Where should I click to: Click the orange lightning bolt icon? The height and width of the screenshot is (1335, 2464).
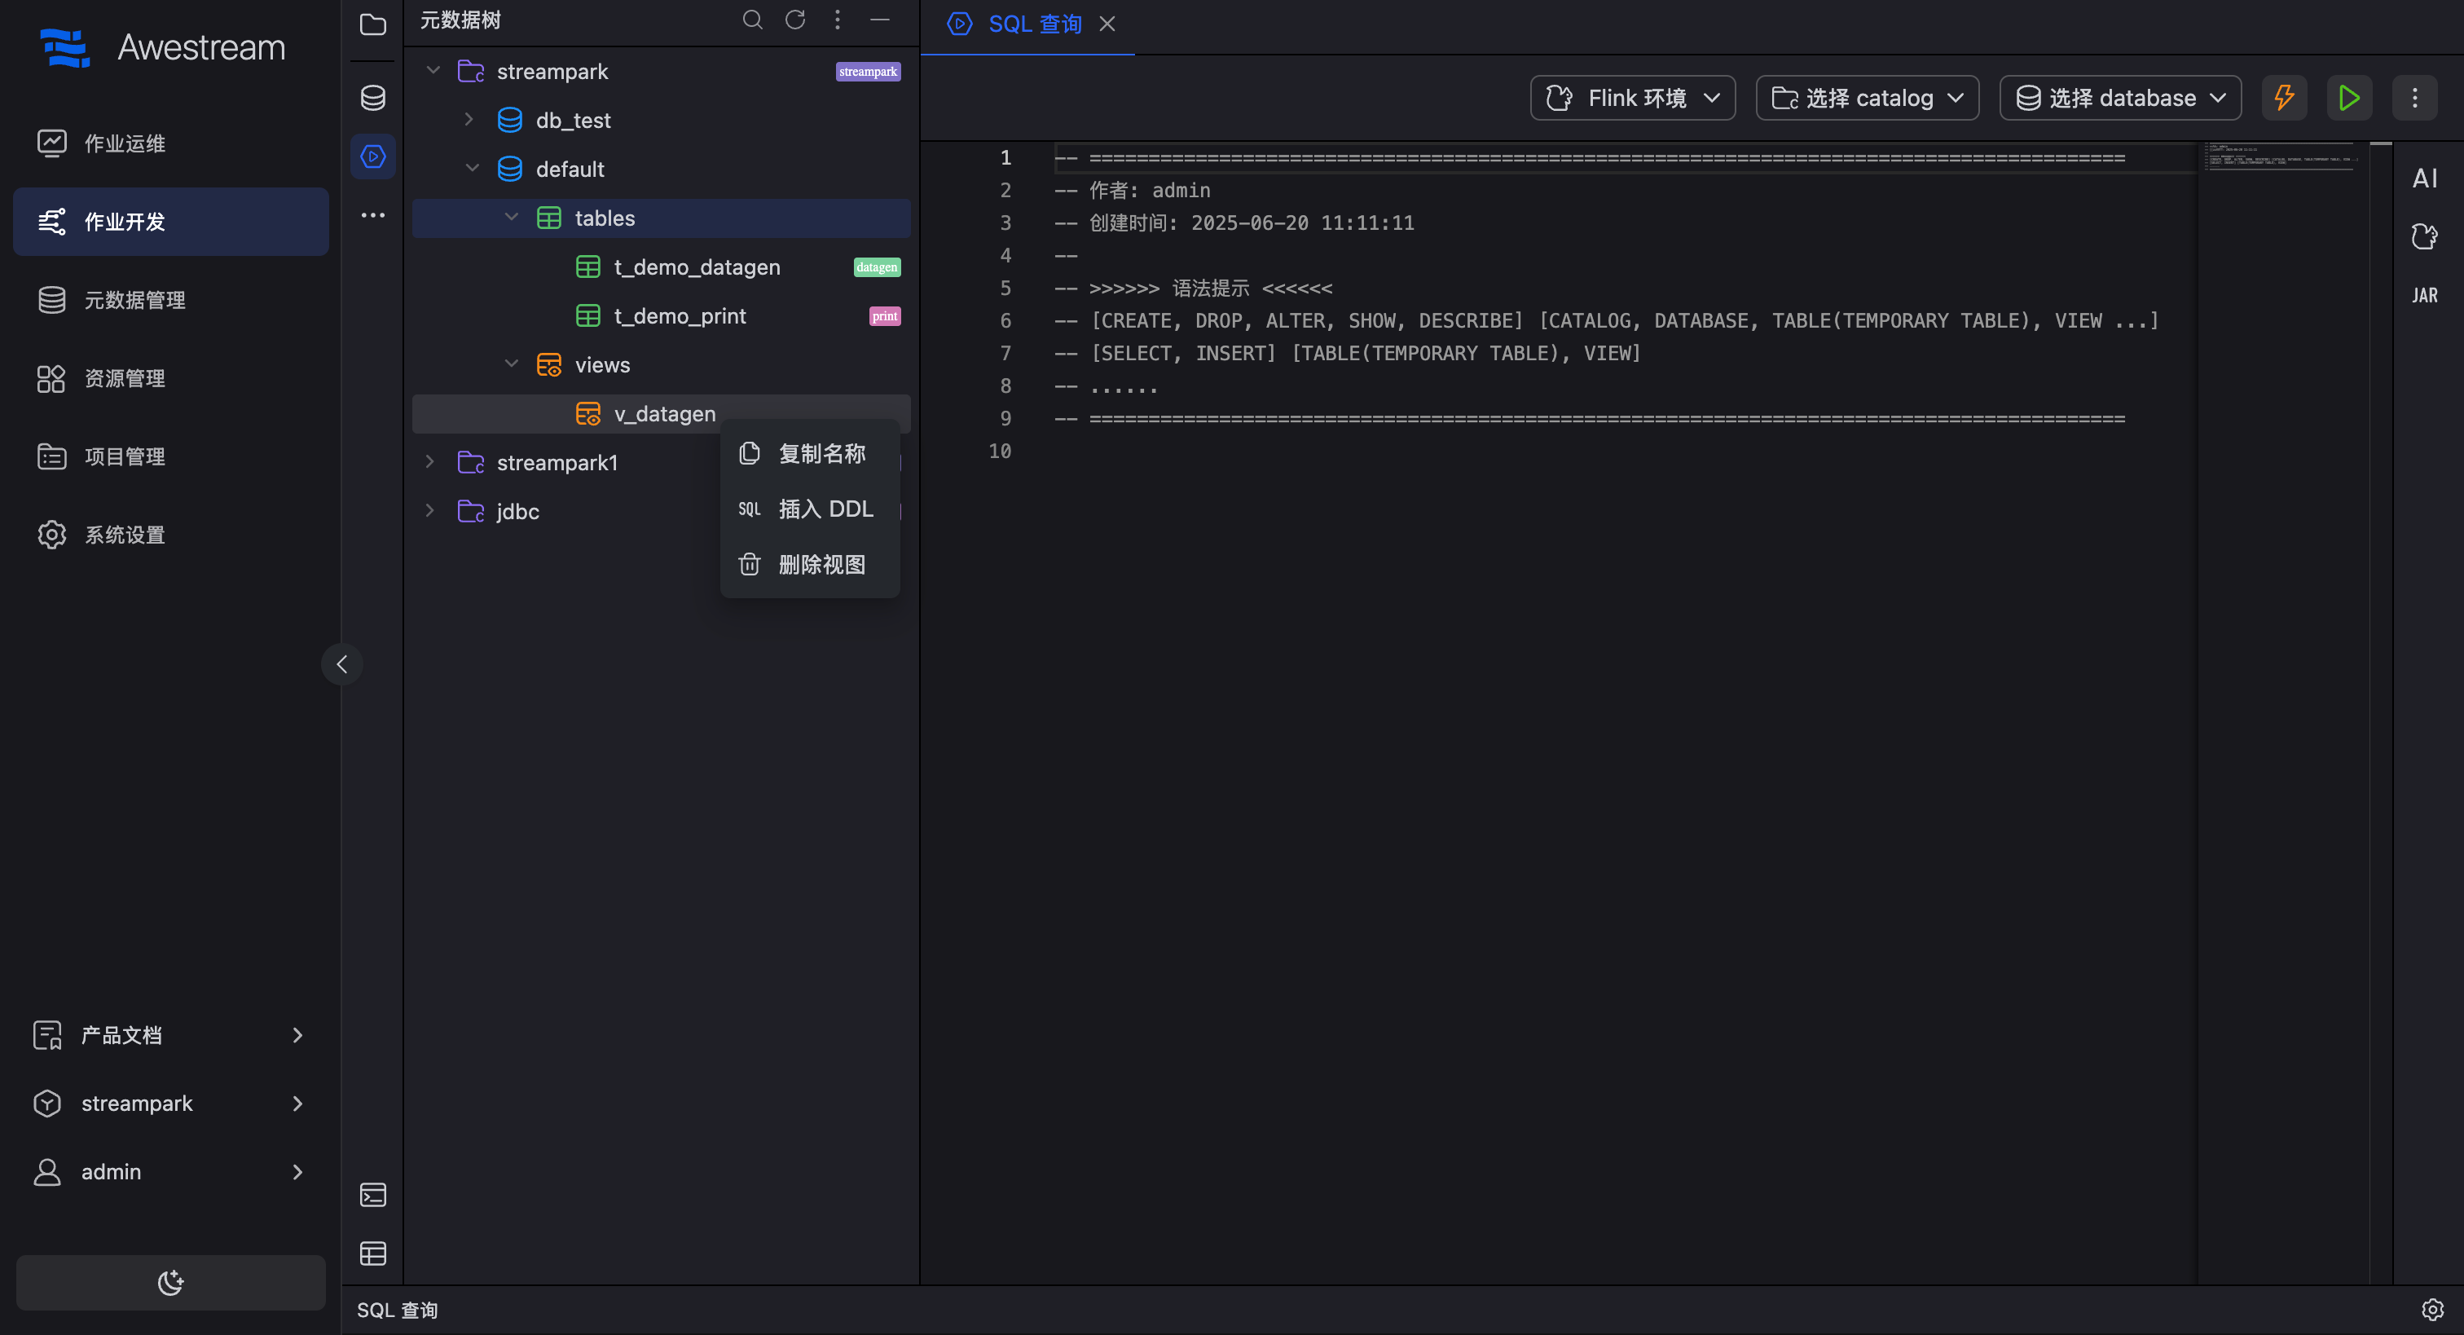coord(2284,98)
